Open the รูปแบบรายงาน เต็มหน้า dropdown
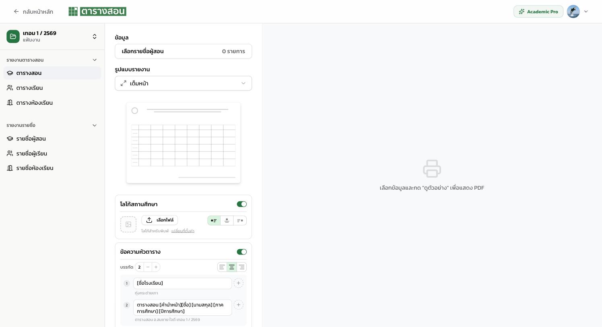Screen dimensions: 602x327 [183, 83]
